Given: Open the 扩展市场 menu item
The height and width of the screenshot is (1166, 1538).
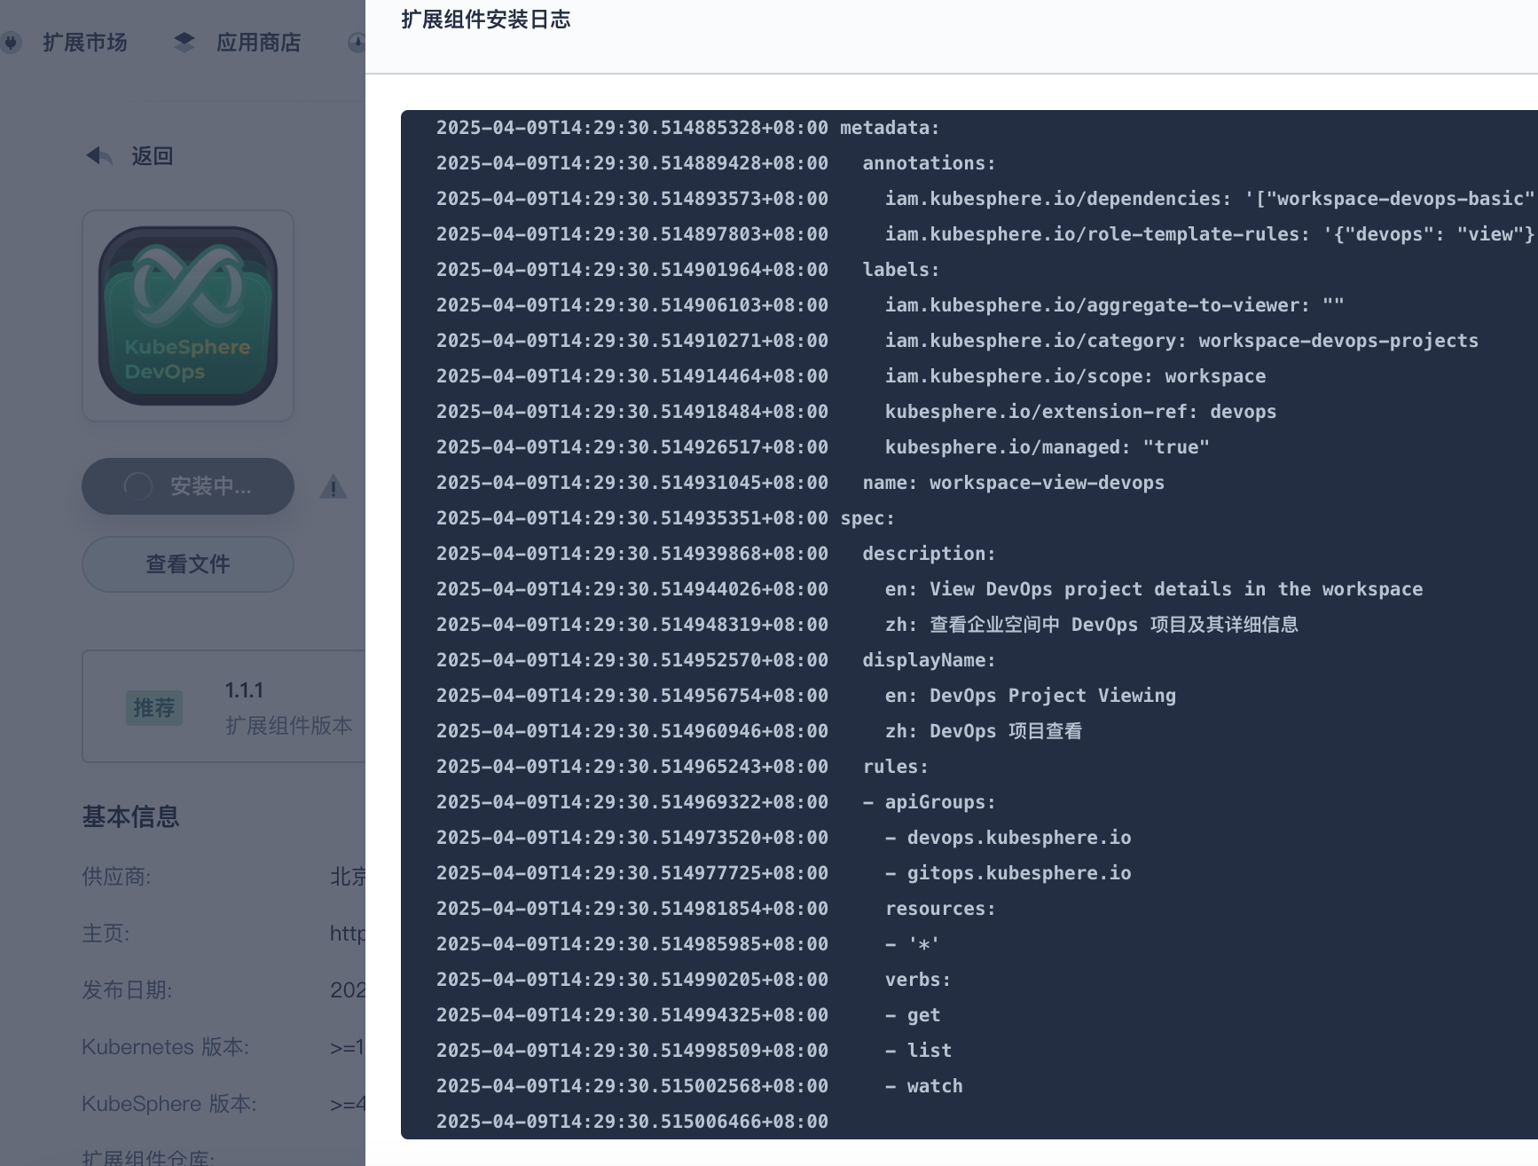Looking at the screenshot, I should point(85,43).
